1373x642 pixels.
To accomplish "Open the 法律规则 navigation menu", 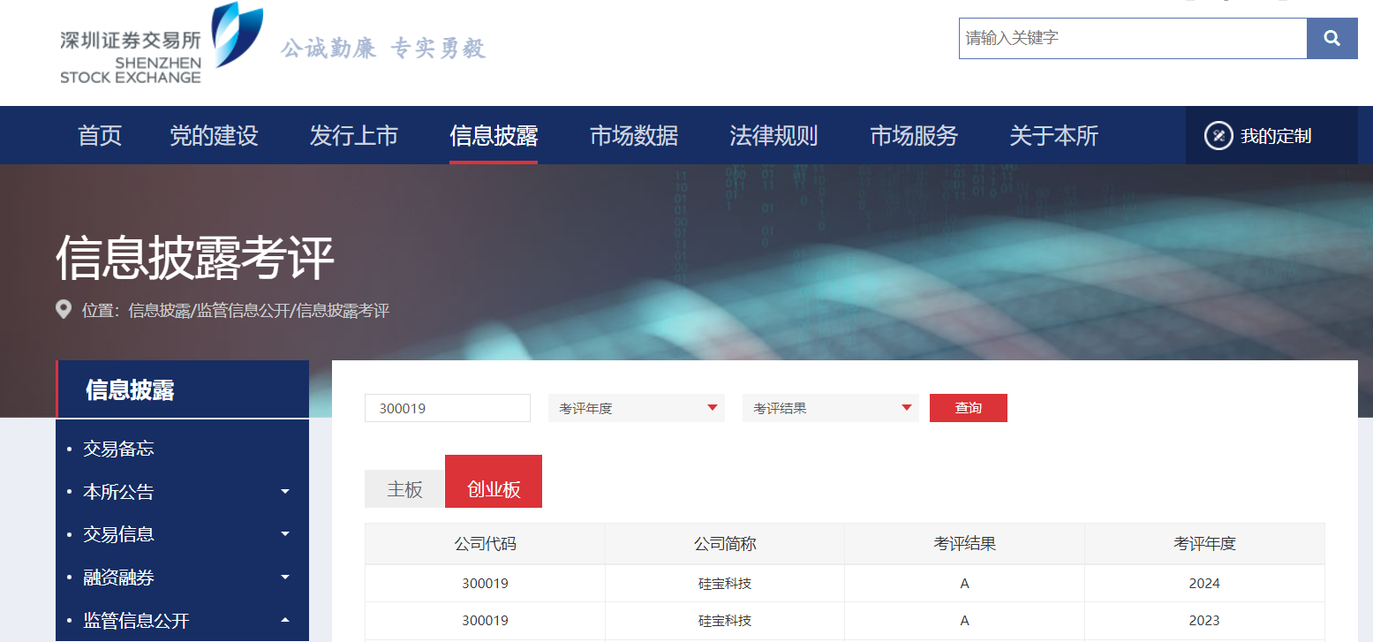I will tap(773, 136).
